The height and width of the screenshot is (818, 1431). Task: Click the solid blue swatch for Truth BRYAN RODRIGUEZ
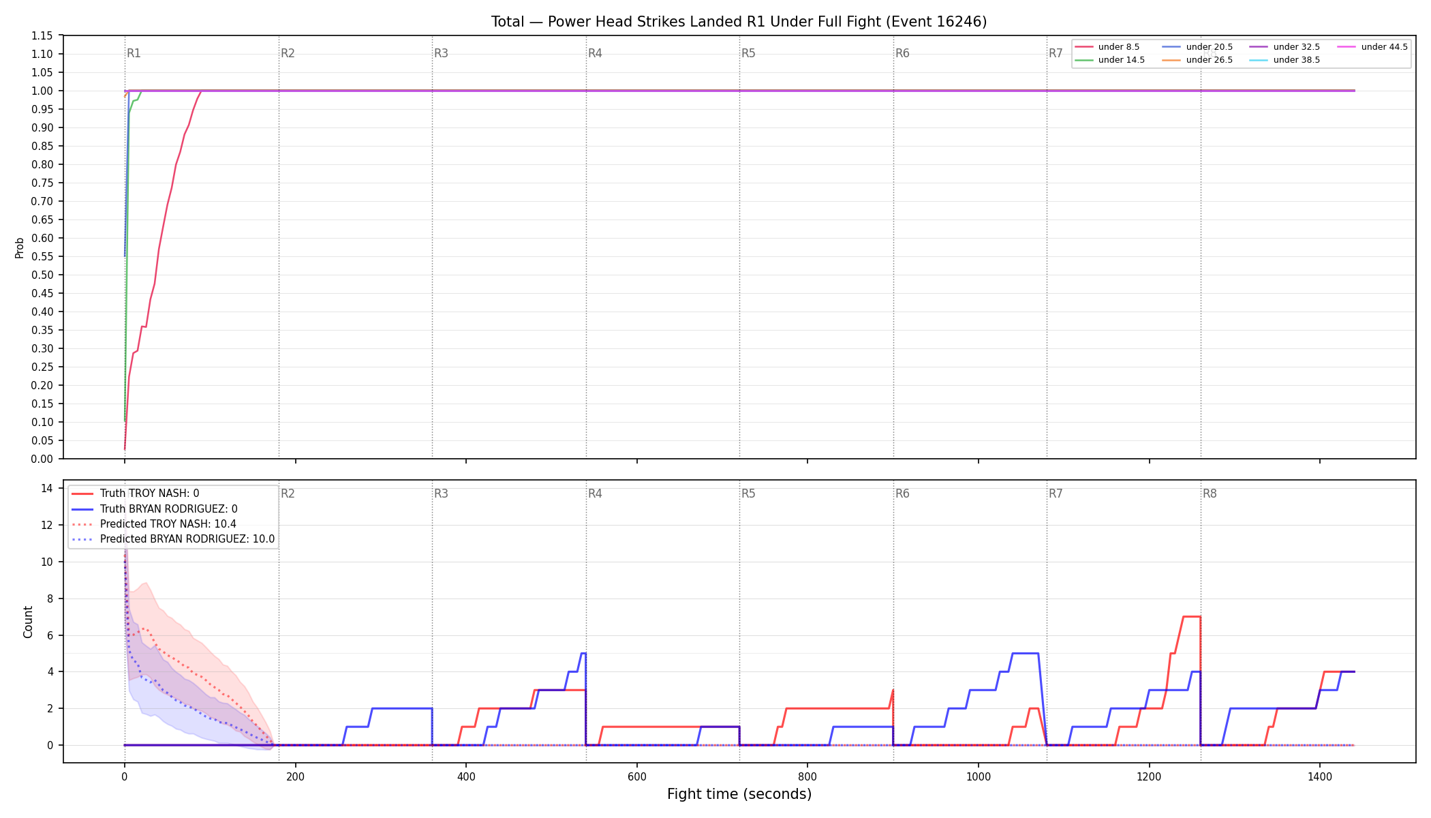[x=82, y=509]
